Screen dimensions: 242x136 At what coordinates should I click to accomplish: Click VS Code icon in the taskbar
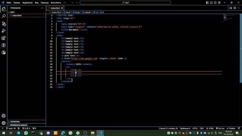click(100, 133)
